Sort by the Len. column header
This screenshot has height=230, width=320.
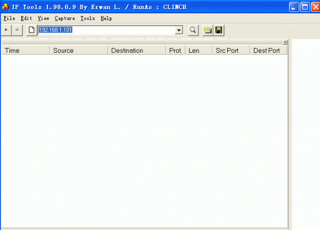199,51
